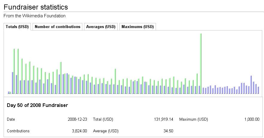Click the 'Contributions' label in details panel

pos(18,131)
